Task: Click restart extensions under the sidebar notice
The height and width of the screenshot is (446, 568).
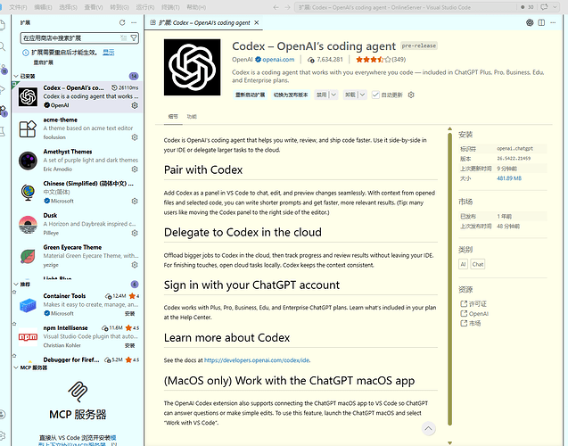Action: pos(44,62)
